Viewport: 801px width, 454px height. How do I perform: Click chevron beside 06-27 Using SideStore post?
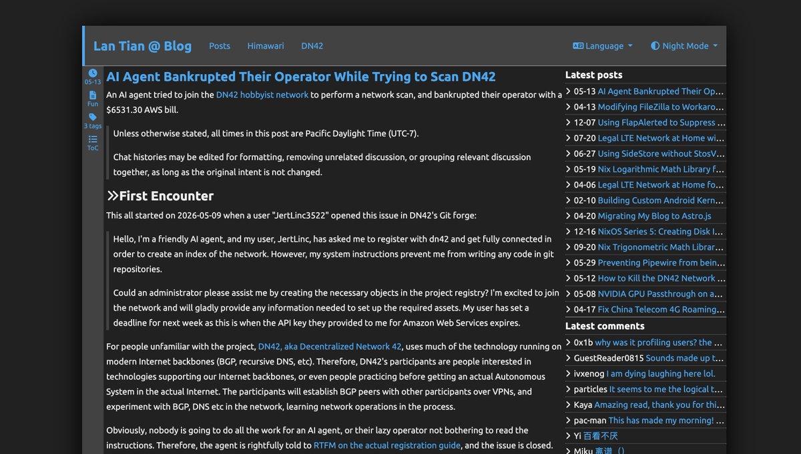(x=568, y=154)
